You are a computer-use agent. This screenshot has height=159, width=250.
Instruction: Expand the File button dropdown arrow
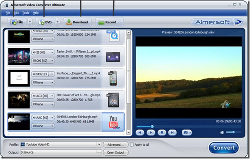pos(30,22)
